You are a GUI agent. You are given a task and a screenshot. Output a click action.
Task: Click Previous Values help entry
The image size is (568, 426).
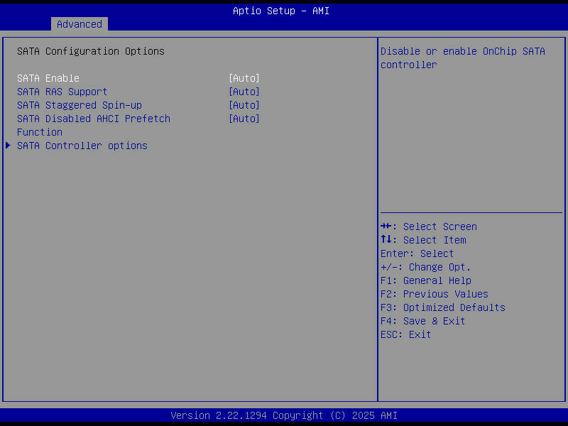click(433, 294)
